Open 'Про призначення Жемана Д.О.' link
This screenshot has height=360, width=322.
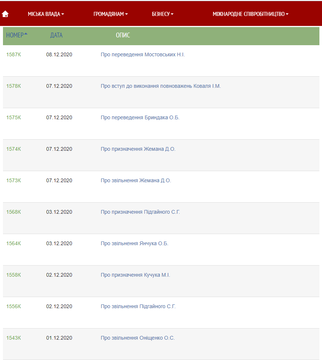(x=138, y=149)
